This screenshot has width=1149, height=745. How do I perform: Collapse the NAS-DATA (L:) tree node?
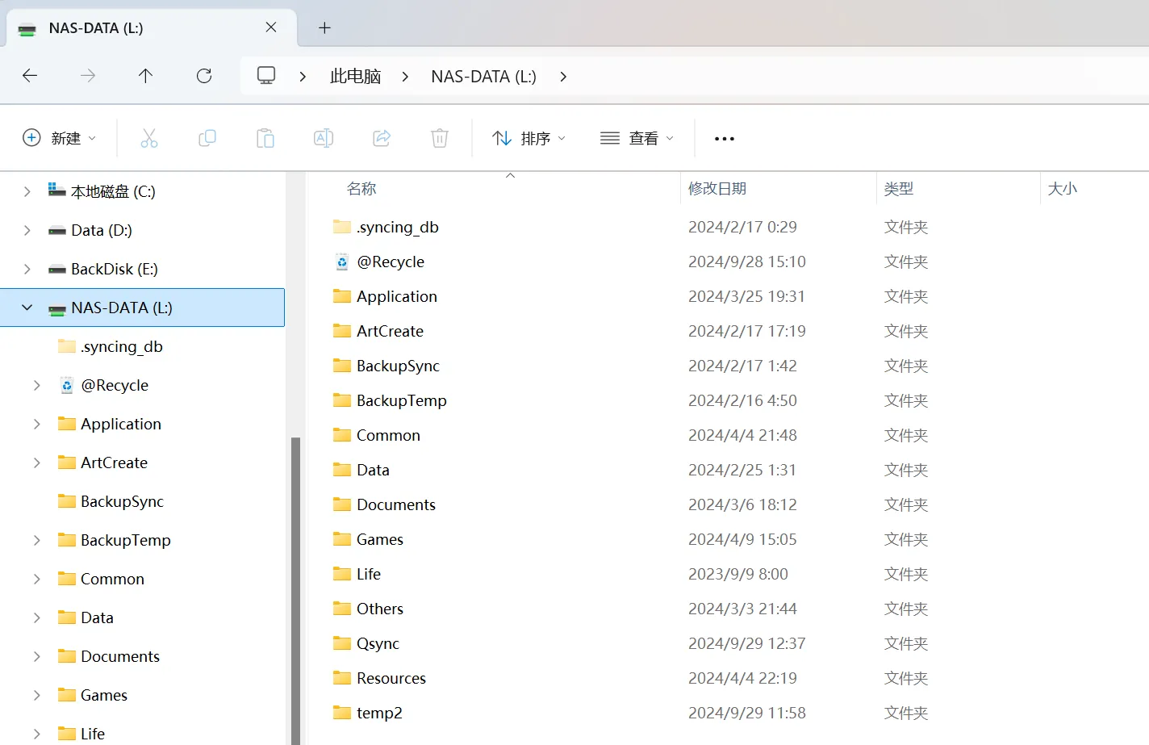coord(27,308)
